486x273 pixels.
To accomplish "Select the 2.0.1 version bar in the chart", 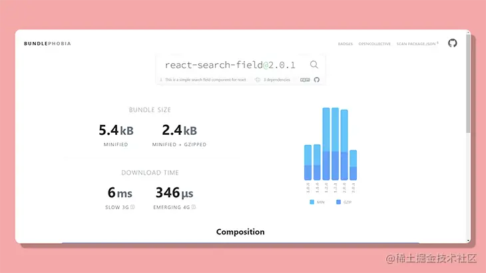I will 354,165.
